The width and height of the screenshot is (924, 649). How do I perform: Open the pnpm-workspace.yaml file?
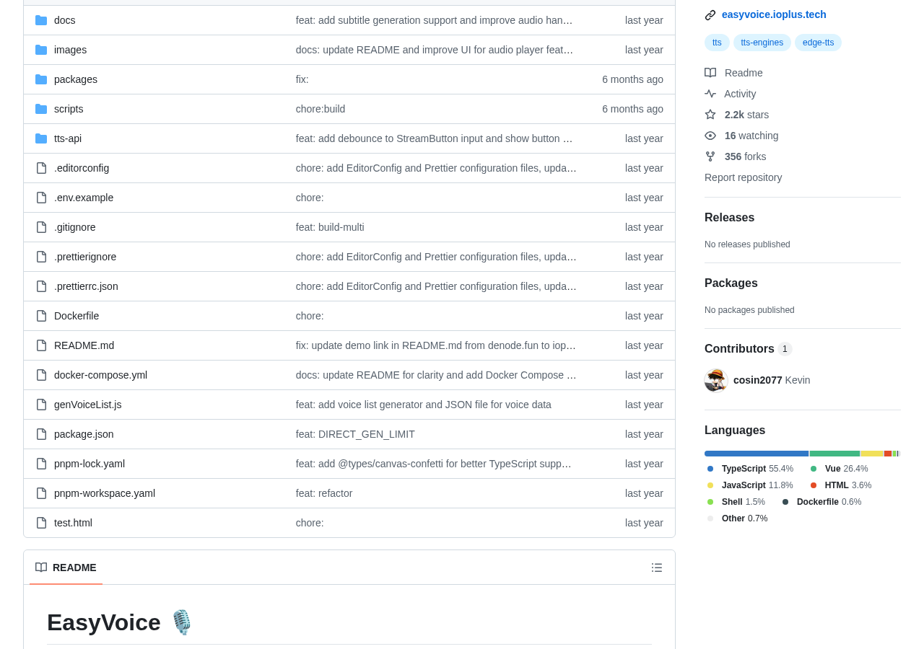click(x=105, y=493)
